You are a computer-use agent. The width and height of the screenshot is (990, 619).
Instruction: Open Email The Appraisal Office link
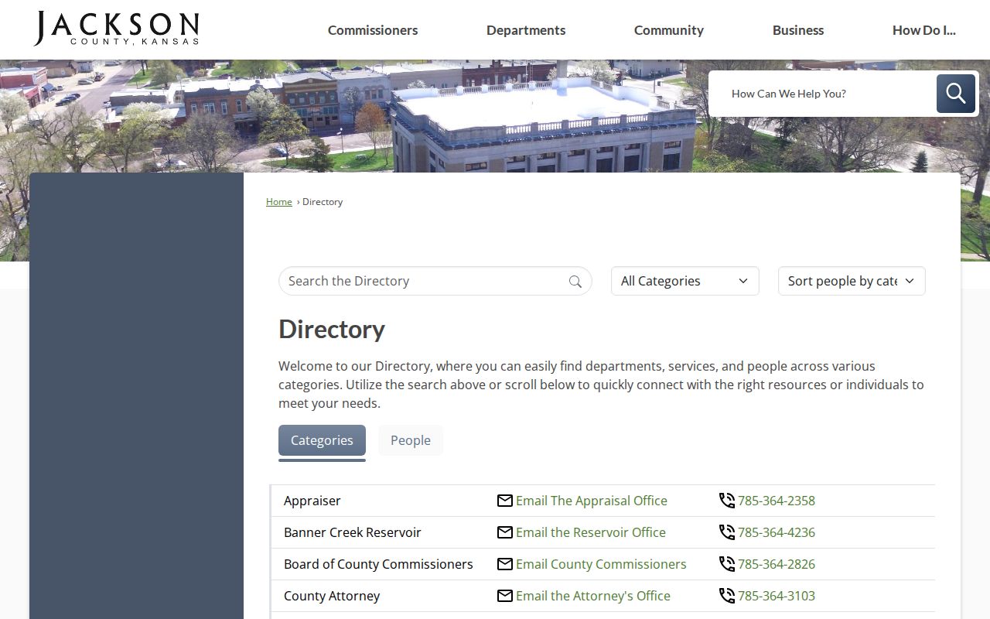pyautogui.click(x=592, y=501)
